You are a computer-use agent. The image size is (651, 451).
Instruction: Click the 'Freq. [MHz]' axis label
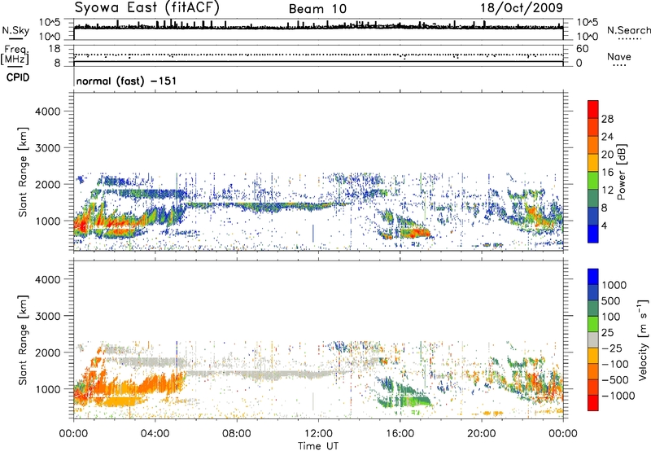click(x=15, y=55)
